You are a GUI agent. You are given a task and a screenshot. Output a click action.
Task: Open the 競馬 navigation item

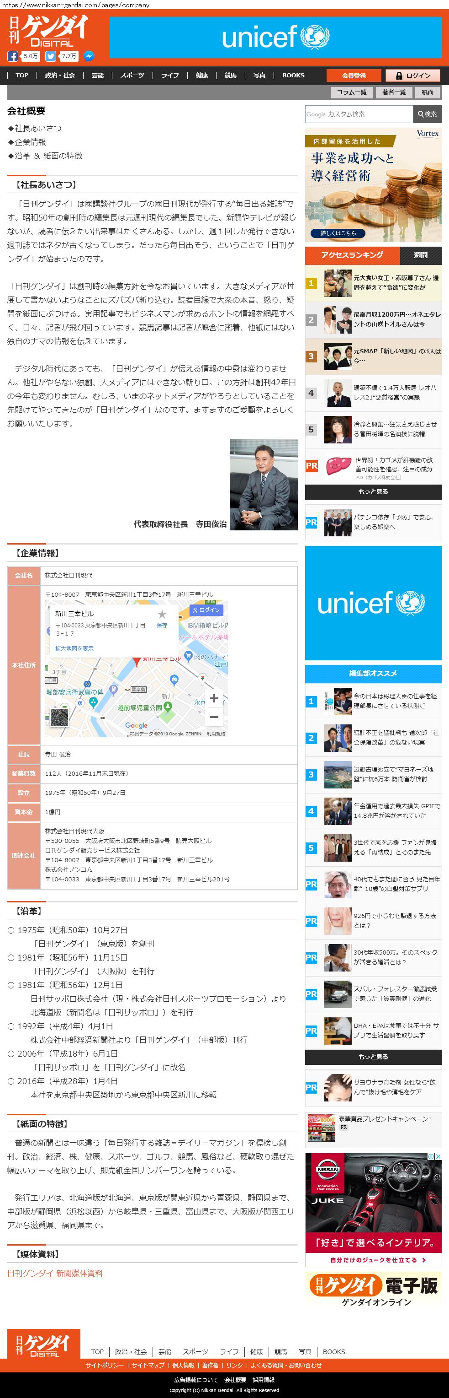click(x=231, y=76)
